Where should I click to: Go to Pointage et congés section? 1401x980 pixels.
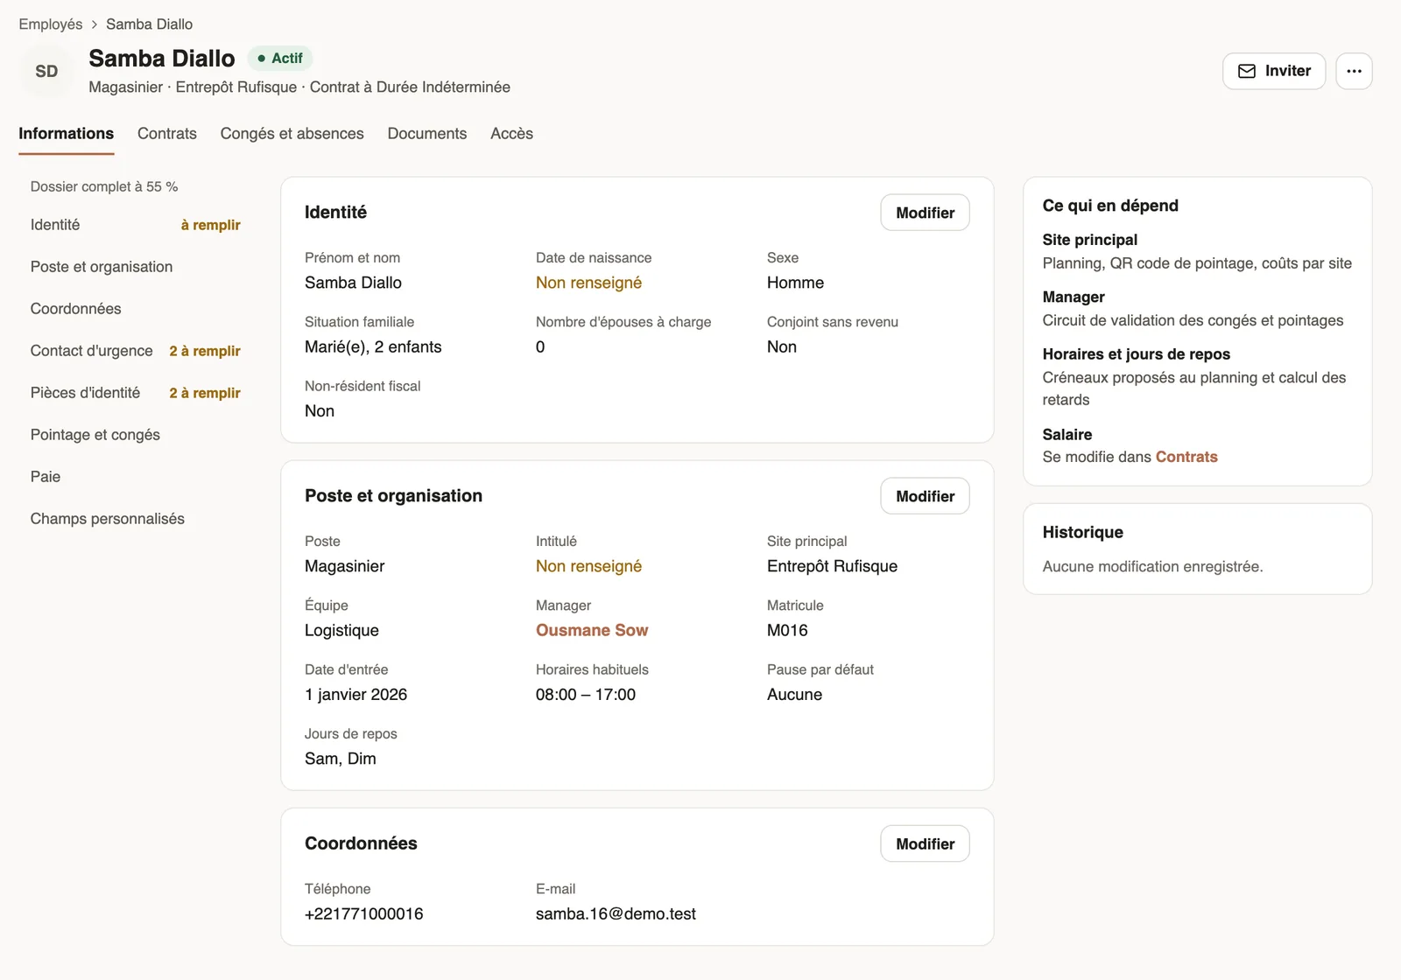(x=136, y=435)
